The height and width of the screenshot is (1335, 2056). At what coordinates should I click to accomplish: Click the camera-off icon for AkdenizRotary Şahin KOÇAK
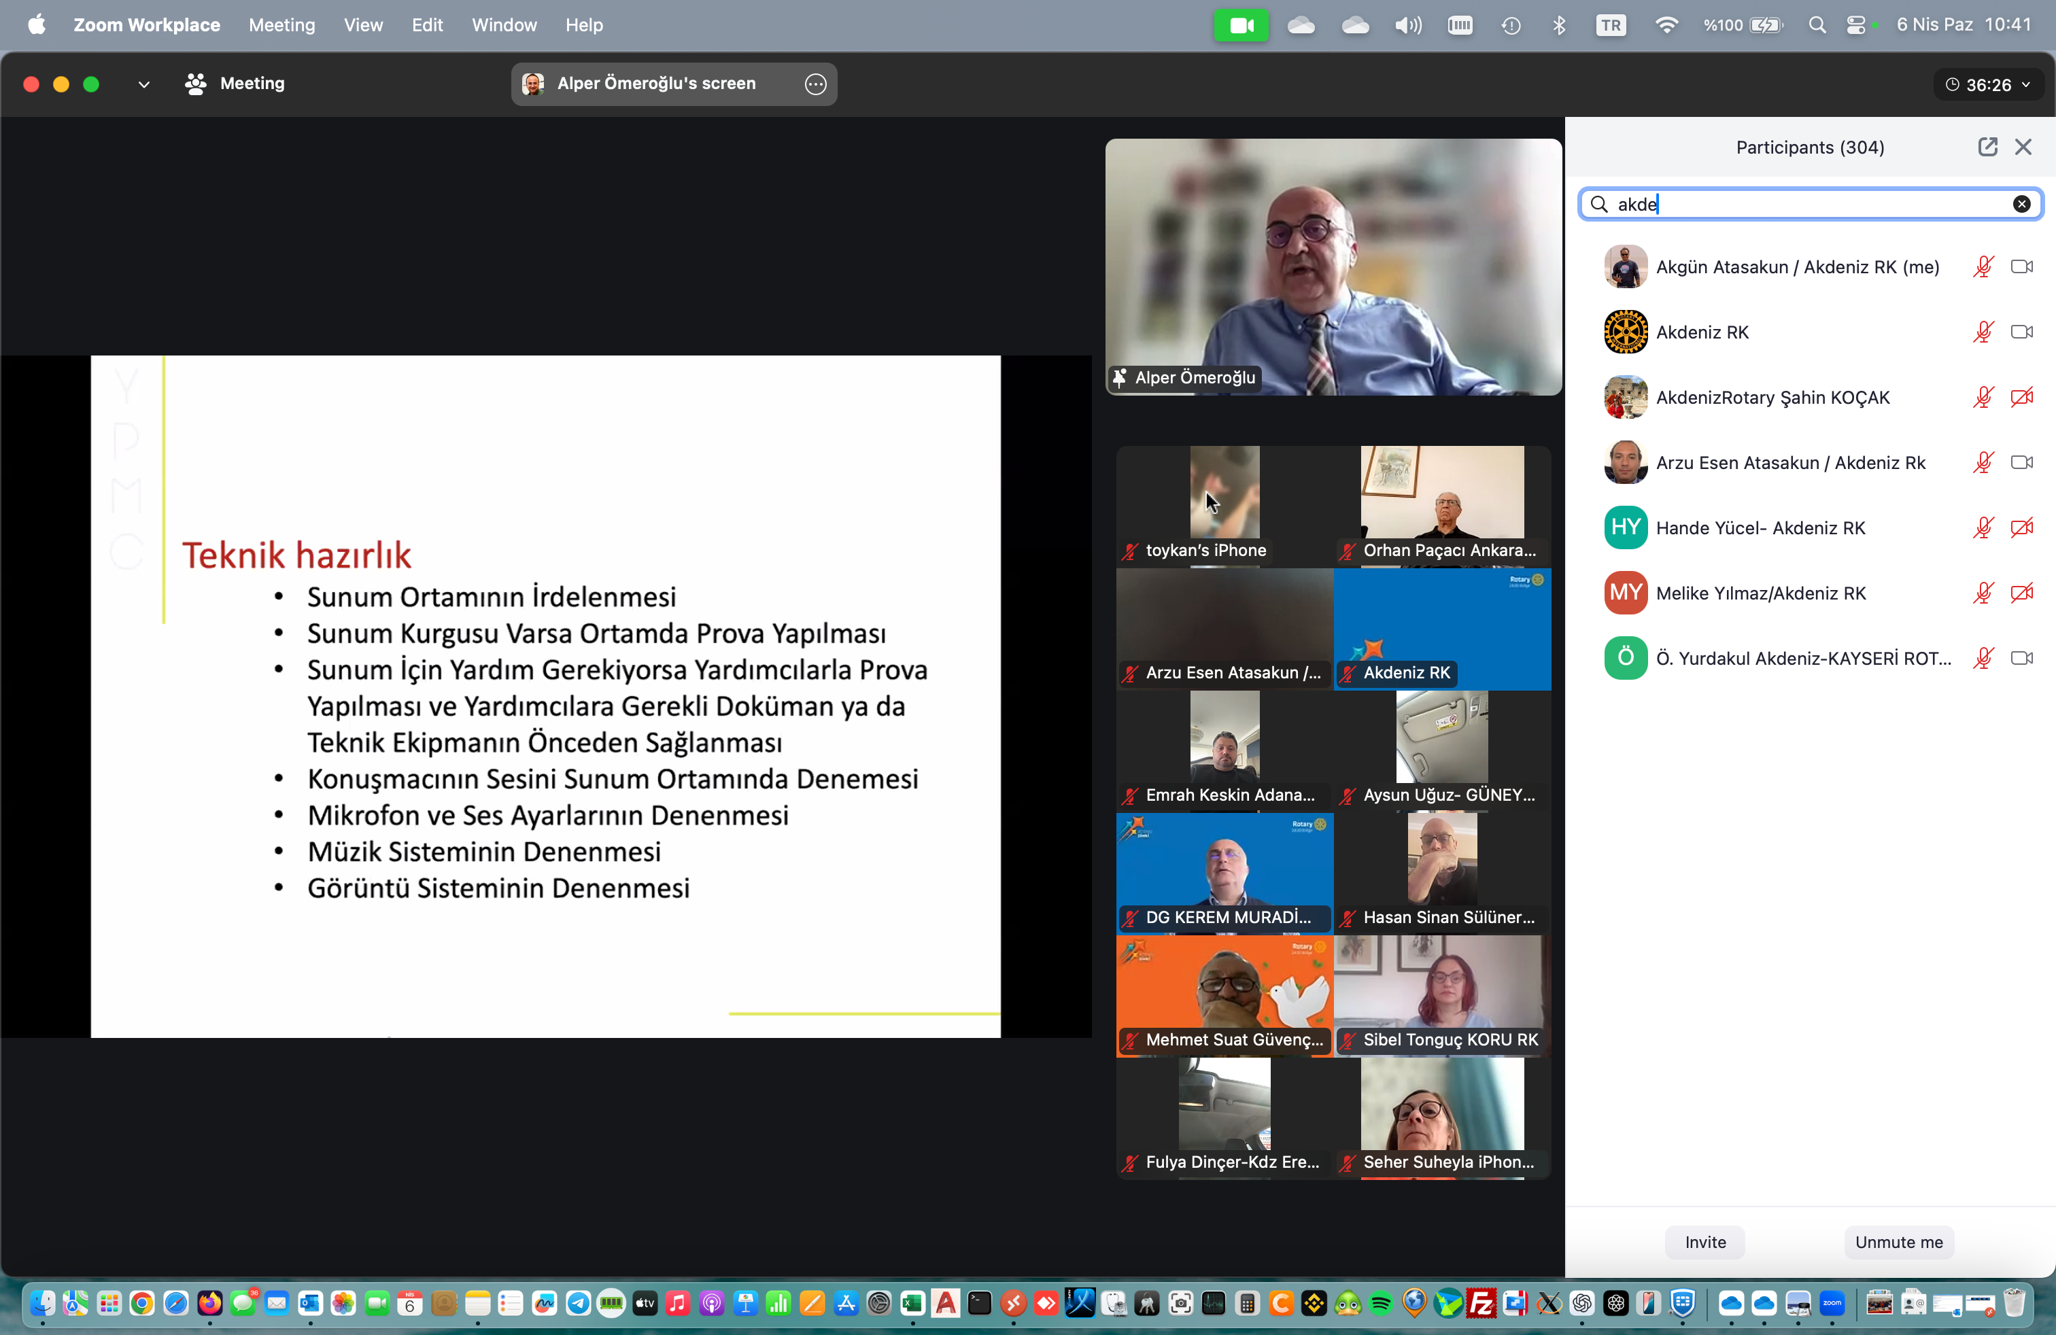coord(2021,397)
